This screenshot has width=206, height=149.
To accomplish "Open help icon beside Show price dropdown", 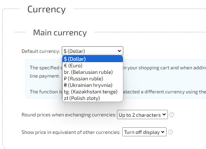I will tap(171, 132).
